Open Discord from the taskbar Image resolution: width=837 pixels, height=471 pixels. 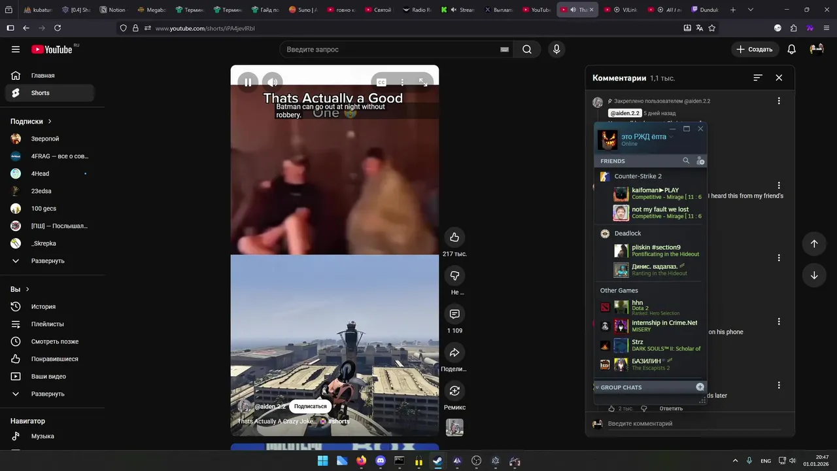pyautogui.click(x=381, y=461)
